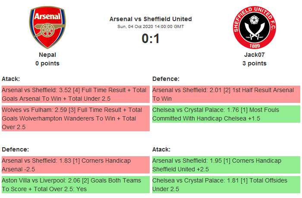This screenshot has height=198, width=302.
Task: Click Jack07's lower Atack heading
Action: pos(161,149)
